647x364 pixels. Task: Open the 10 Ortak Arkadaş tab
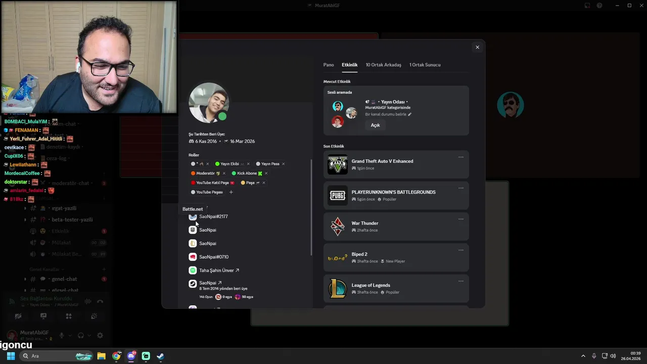pos(383,65)
